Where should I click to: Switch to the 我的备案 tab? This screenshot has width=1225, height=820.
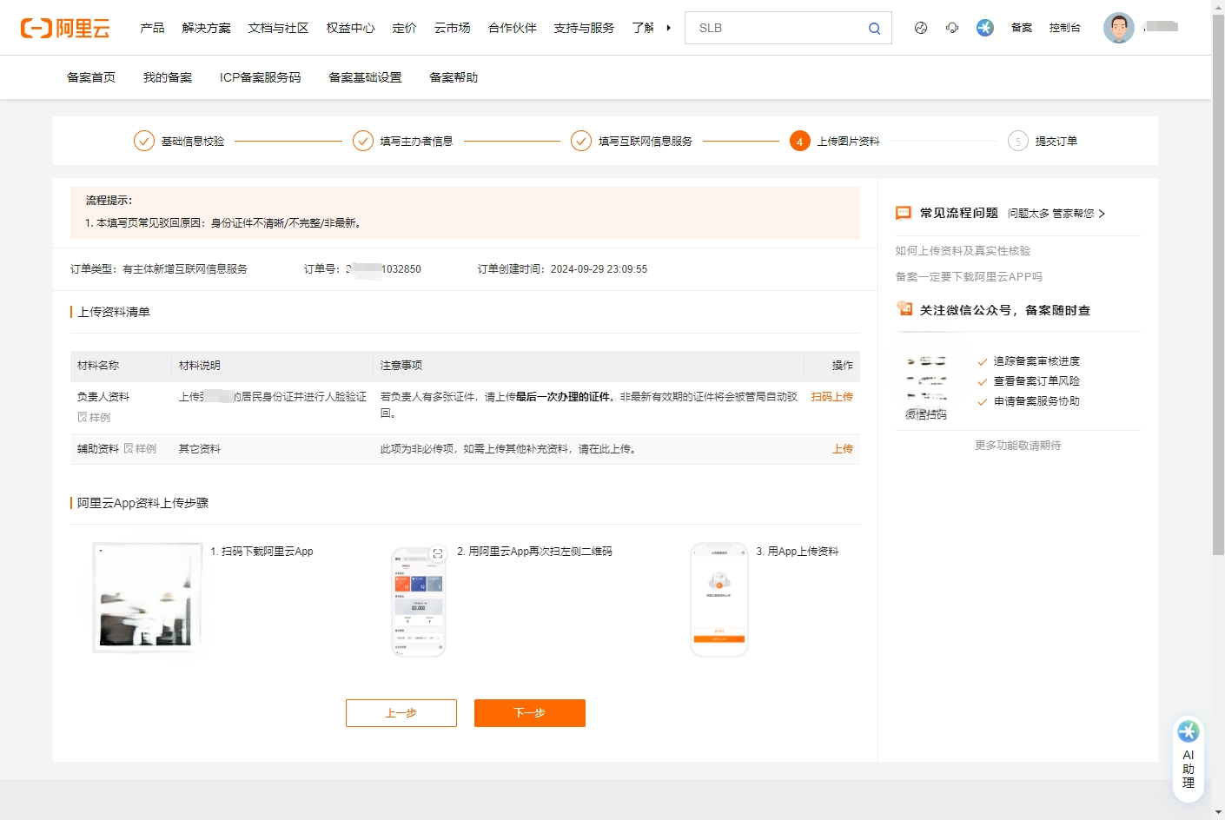[x=166, y=77]
